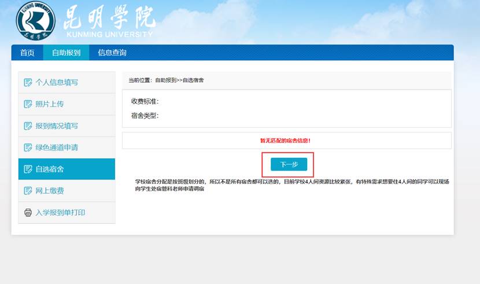Click the edit icon beside 绿色通道申请
This screenshot has width=480, height=284.
coord(28,147)
